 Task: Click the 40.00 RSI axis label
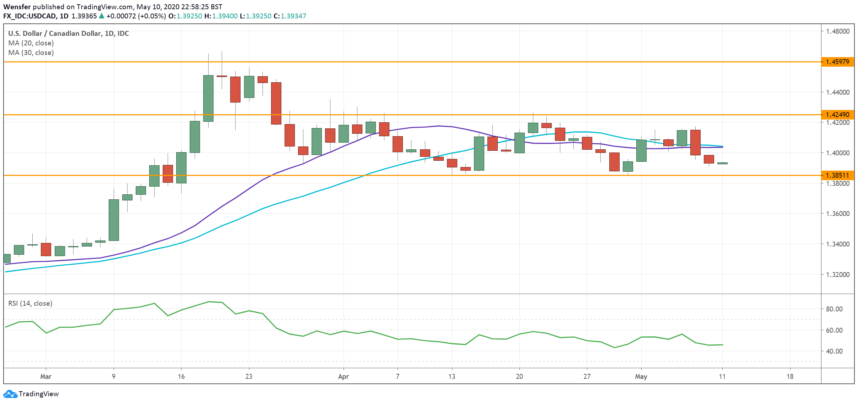click(x=834, y=351)
